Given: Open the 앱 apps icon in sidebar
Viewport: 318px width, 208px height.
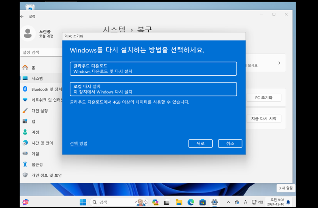Looking at the screenshot, I should point(25,121).
